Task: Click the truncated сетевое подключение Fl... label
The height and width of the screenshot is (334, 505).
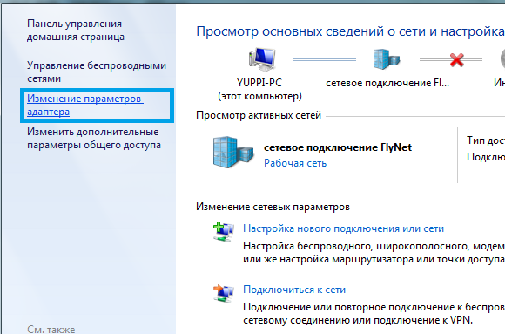Action: point(387,83)
